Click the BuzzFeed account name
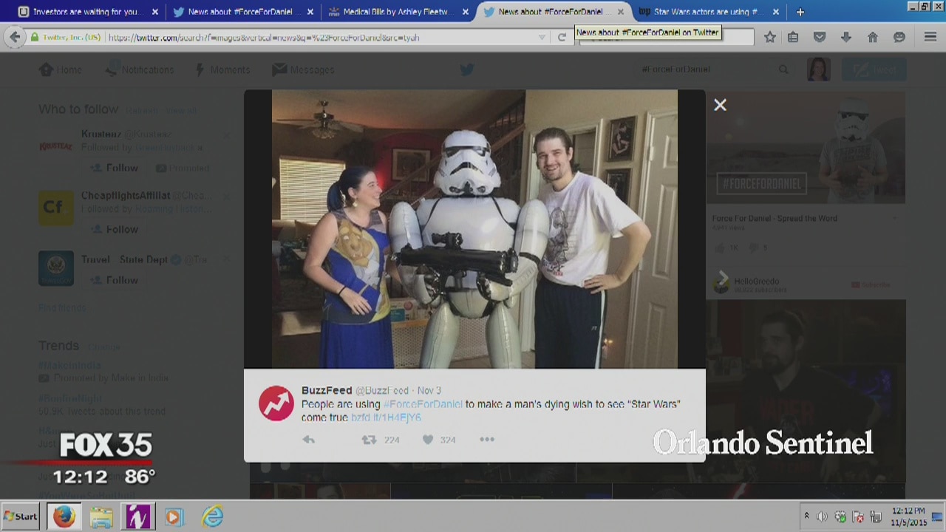Viewport: 946px width, 532px height. (x=327, y=390)
